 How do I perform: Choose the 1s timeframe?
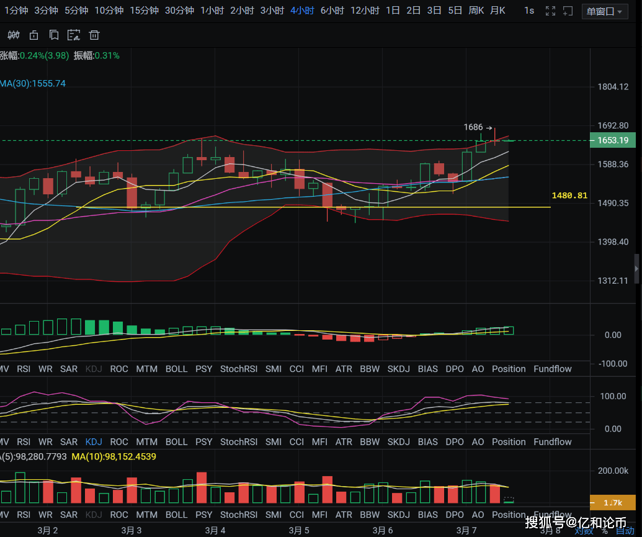tap(529, 11)
